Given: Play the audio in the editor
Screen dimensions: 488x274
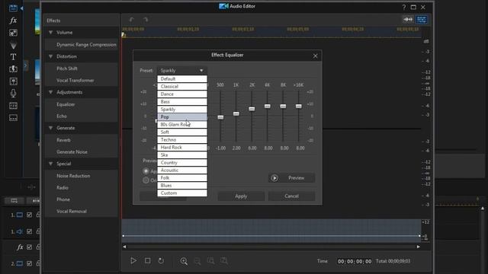Looking at the screenshot, I should (x=133, y=260).
